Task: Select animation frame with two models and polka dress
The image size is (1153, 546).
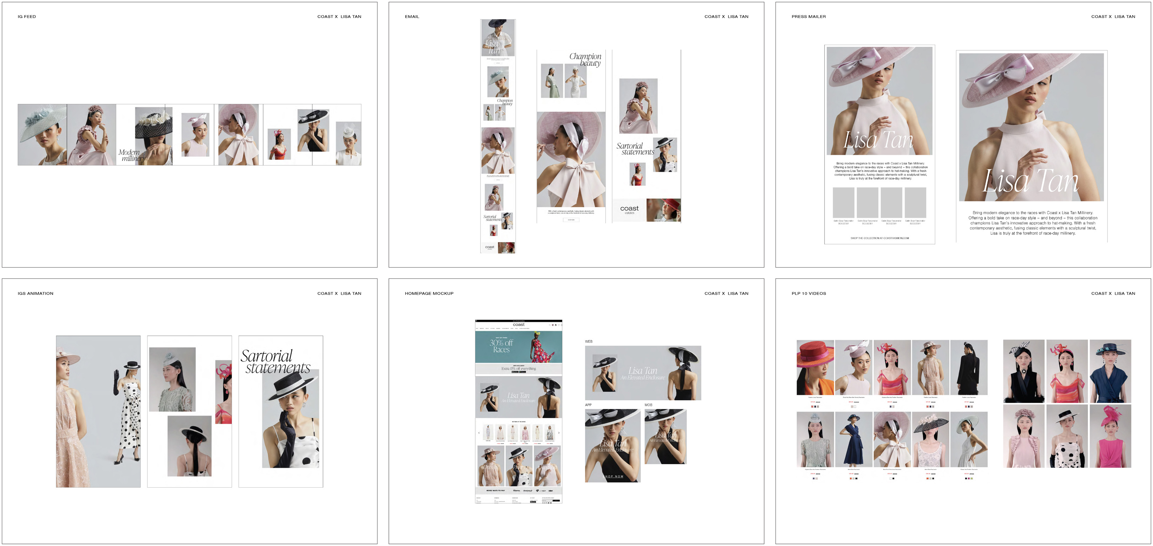Action: [98, 411]
